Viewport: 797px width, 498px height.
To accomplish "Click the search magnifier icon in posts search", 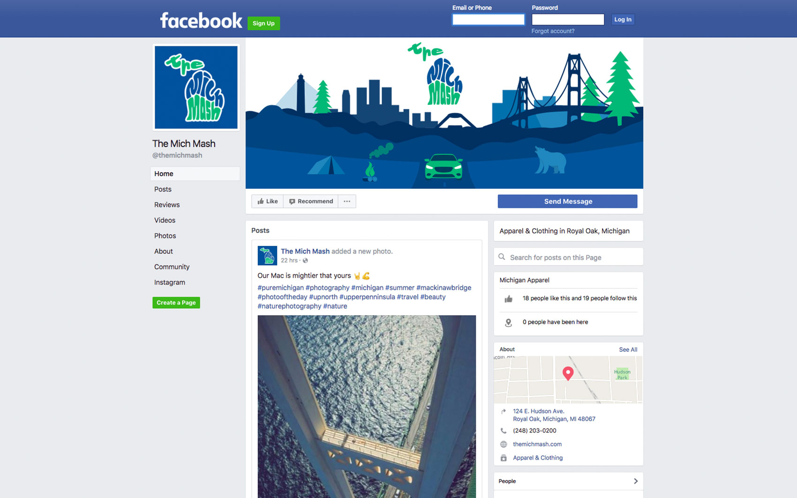I will pyautogui.click(x=502, y=257).
